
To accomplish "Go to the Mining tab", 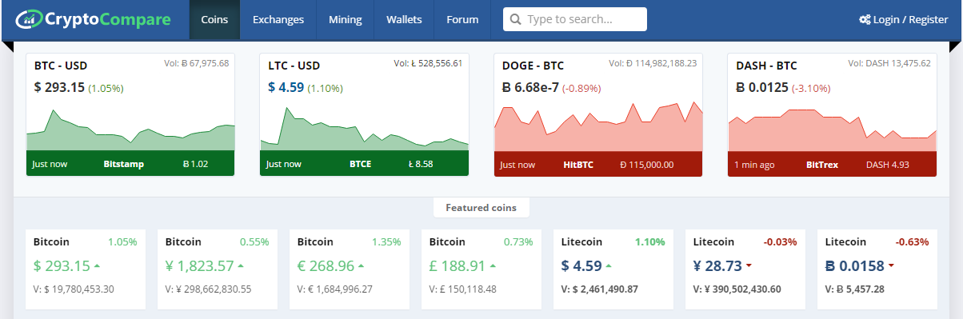I will click(x=345, y=19).
